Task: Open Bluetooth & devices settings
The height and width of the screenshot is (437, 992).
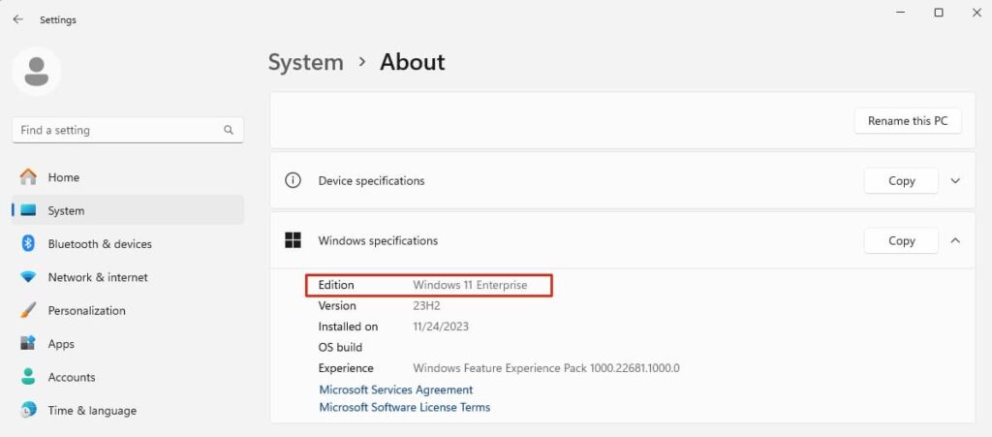Action: point(100,244)
